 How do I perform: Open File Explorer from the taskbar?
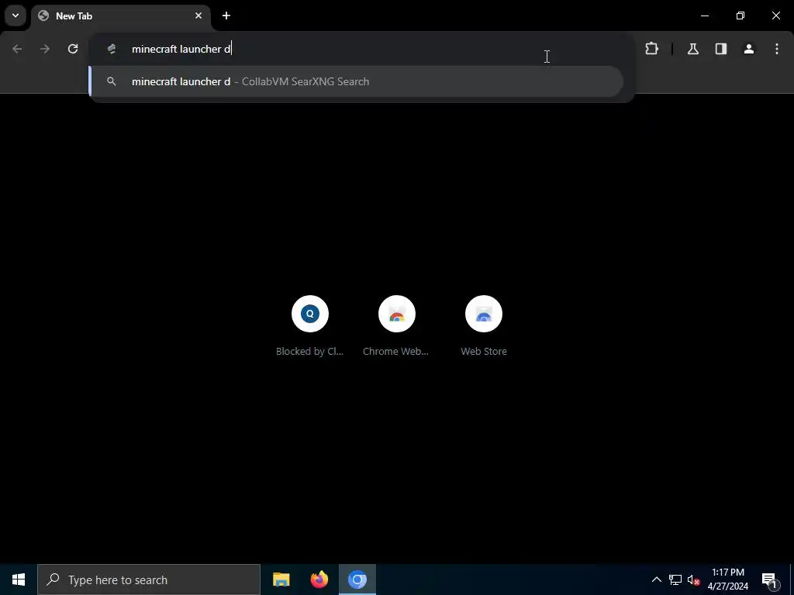281,580
